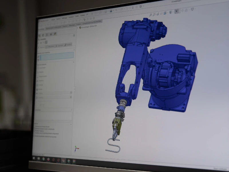Image resolution: width=229 pixels, height=172 pixels.
Task: Select the Parallèle mate type
Action: (x=41, y=72)
